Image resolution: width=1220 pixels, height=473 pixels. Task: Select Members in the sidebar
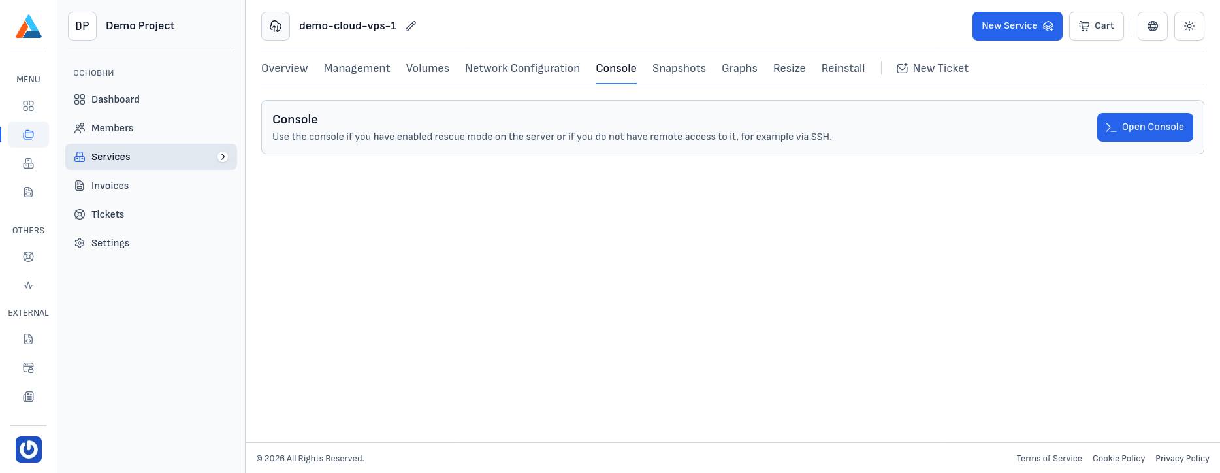(112, 128)
